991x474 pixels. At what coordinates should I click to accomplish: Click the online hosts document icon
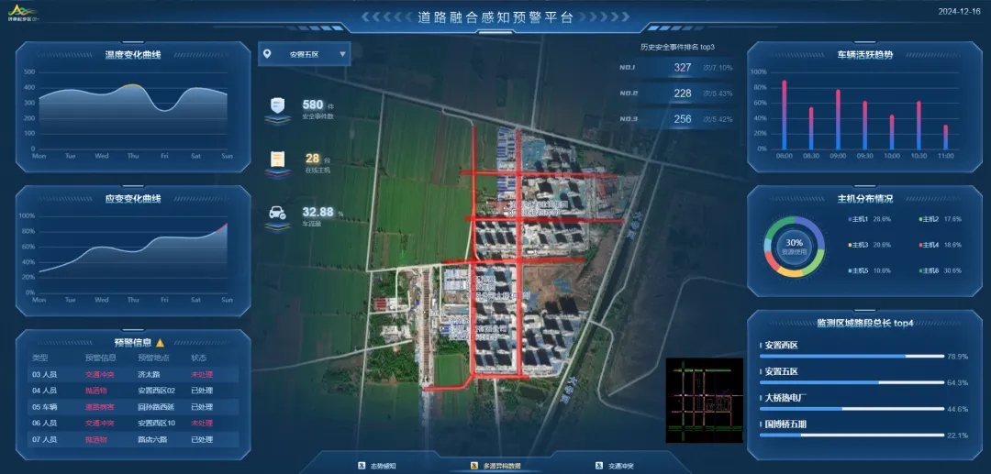(275, 161)
